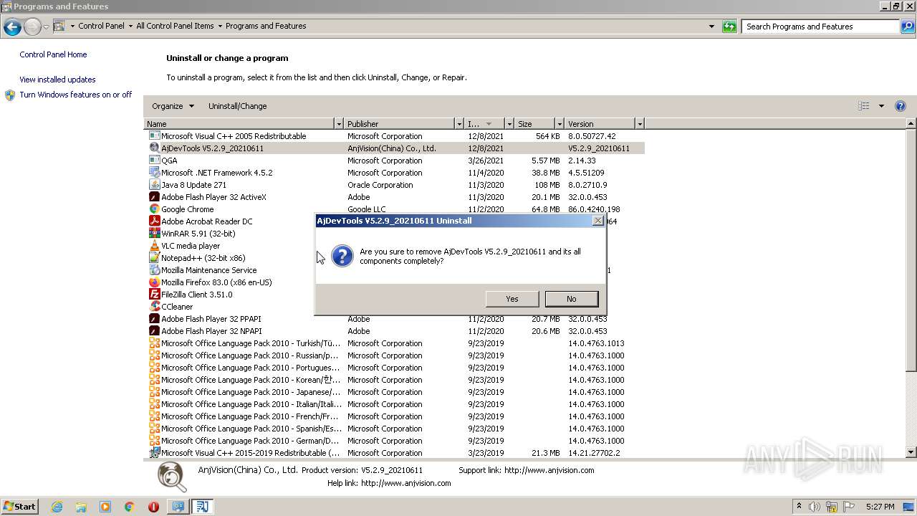
Task: Select the Microsoft Office Language Pack 2010 - French row
Action: click(395, 416)
